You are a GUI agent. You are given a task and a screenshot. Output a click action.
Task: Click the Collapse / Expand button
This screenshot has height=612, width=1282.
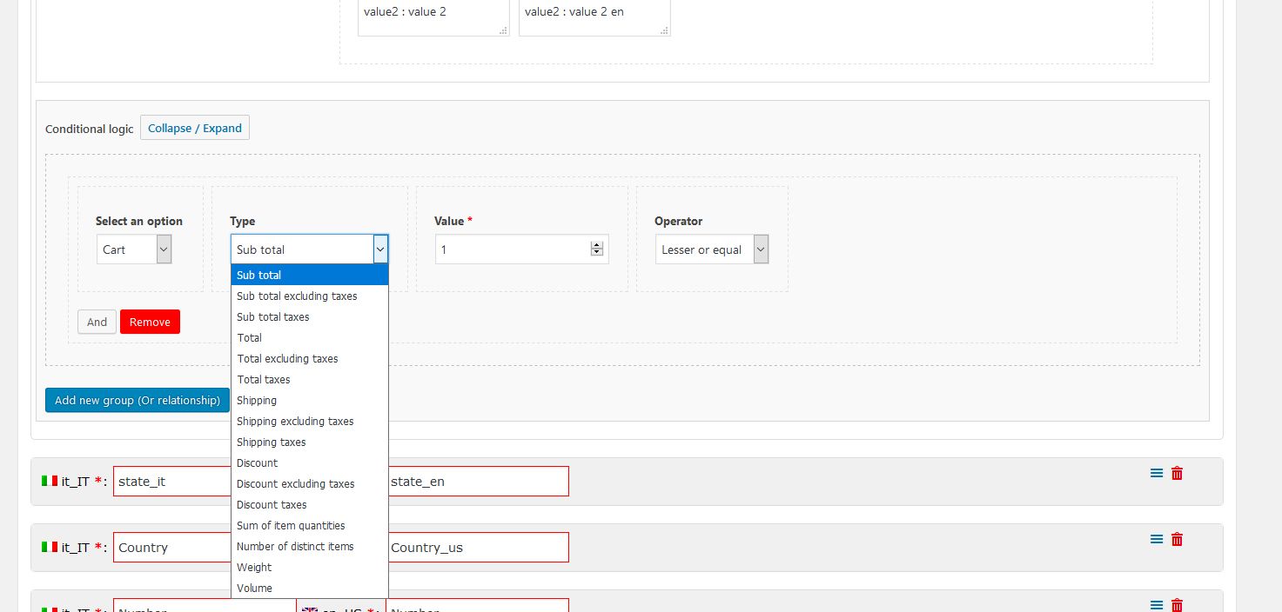(195, 128)
